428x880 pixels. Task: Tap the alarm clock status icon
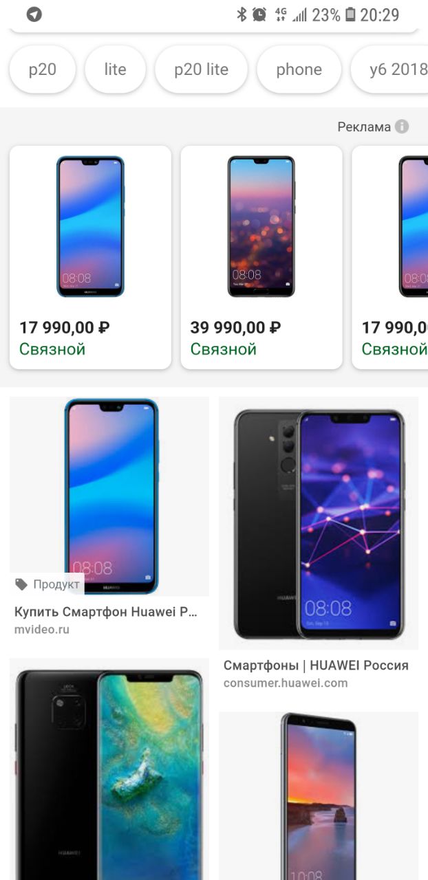pyautogui.click(x=259, y=14)
